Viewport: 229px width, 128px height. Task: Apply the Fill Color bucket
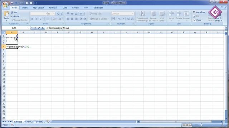54,19
